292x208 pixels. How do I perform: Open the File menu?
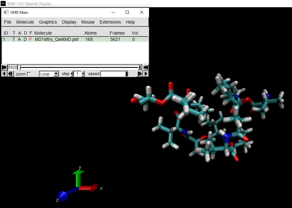[8, 22]
